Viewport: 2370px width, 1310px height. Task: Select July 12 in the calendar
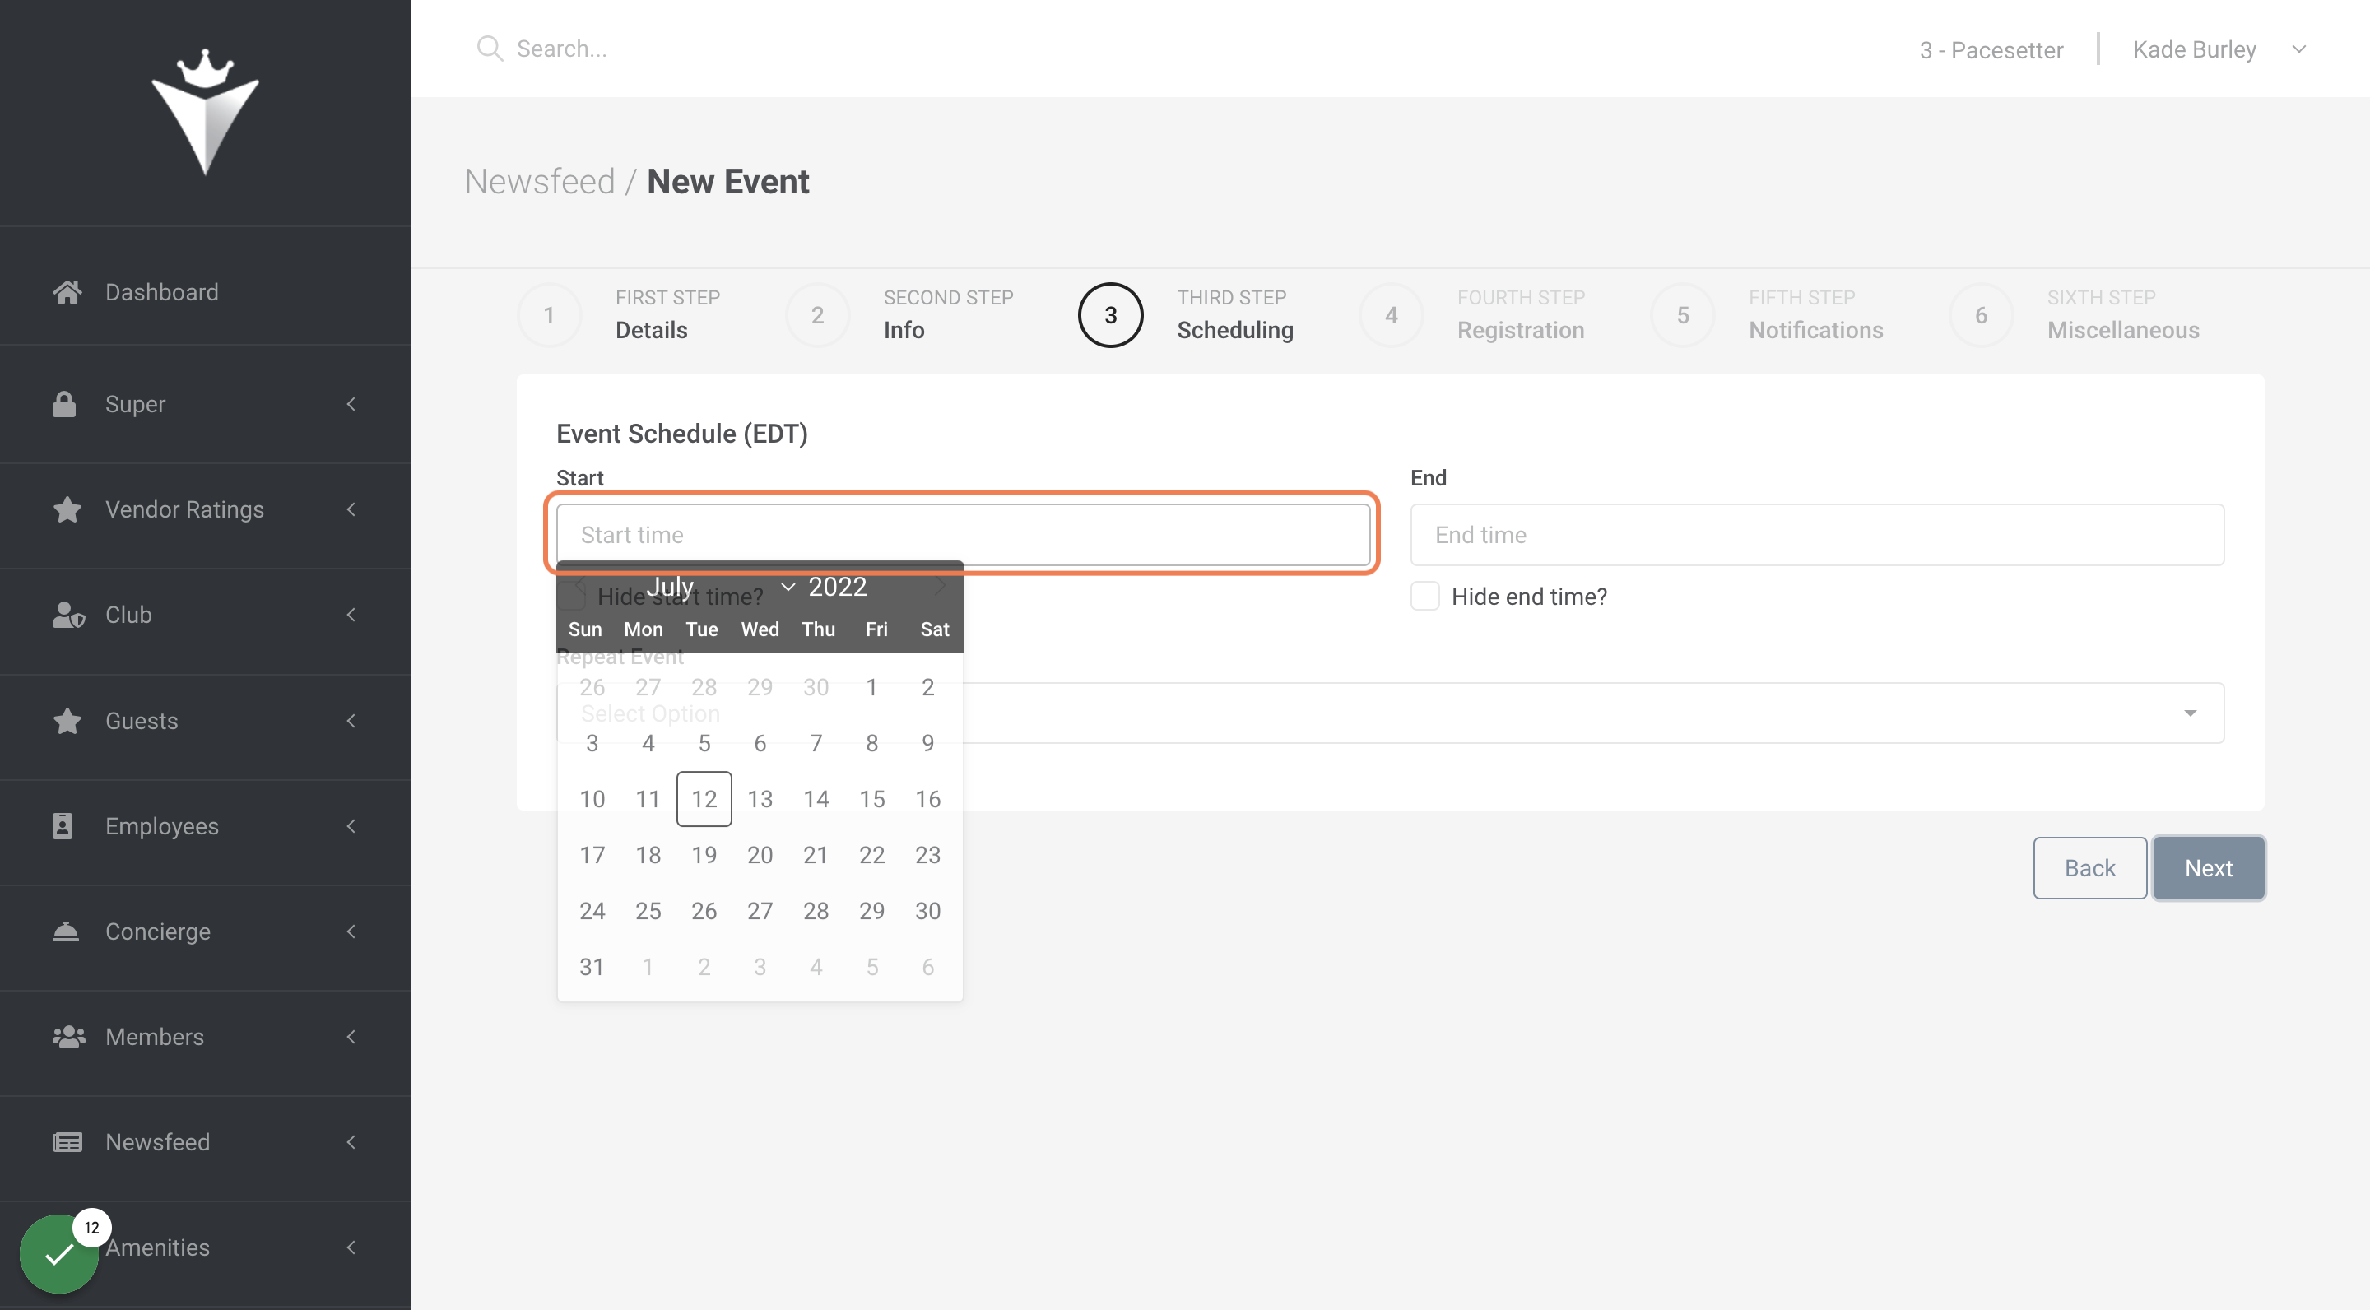pyautogui.click(x=704, y=798)
